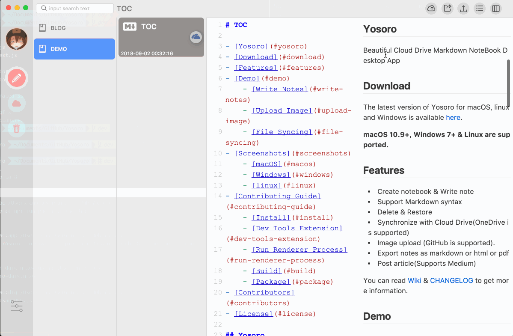Click the [File Syncing] link in editor
This screenshot has width=513, height=336.
[x=282, y=132]
